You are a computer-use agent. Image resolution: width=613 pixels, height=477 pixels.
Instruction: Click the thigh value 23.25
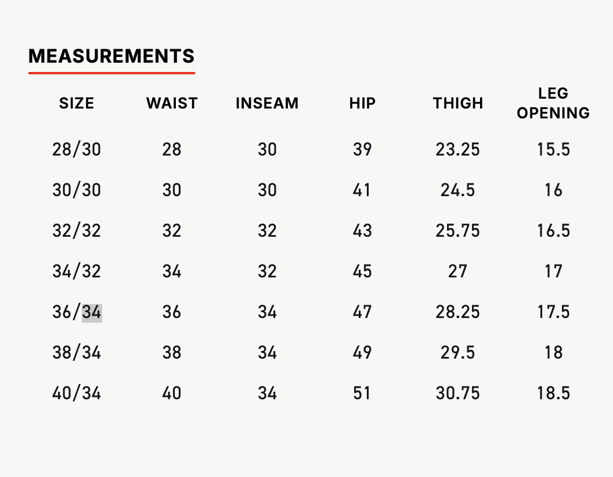coord(458,149)
